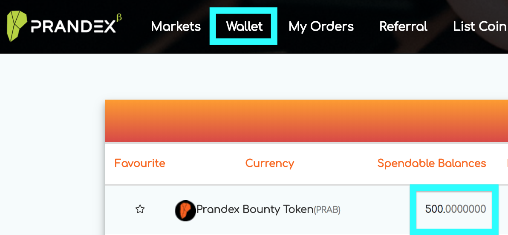Sort by the Spendable Balances column
The image size is (508, 235).
(x=431, y=163)
